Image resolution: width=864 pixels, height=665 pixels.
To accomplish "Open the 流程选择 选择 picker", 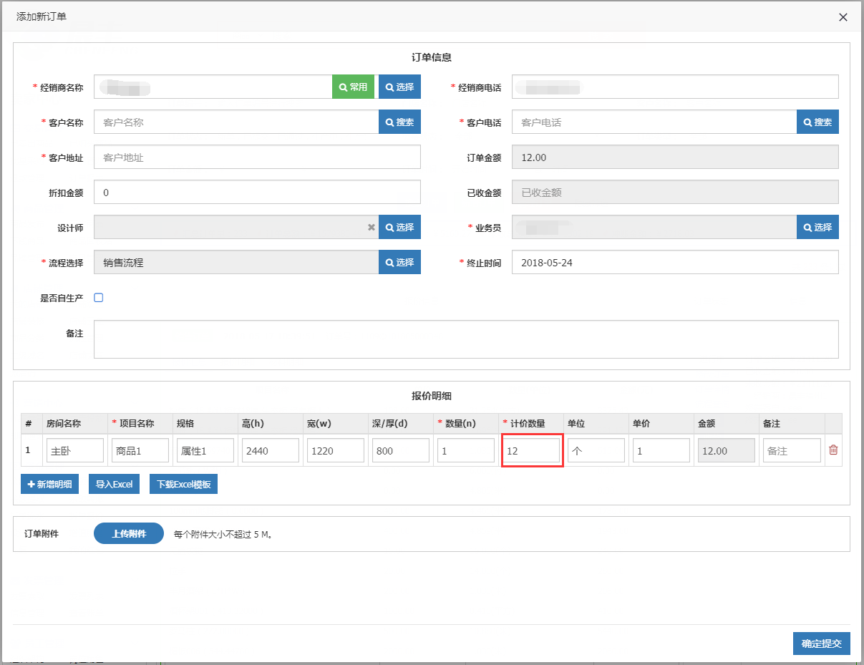I will pyautogui.click(x=399, y=262).
